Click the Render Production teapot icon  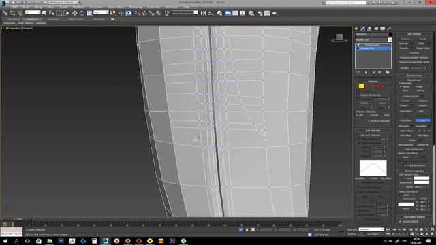point(275,13)
